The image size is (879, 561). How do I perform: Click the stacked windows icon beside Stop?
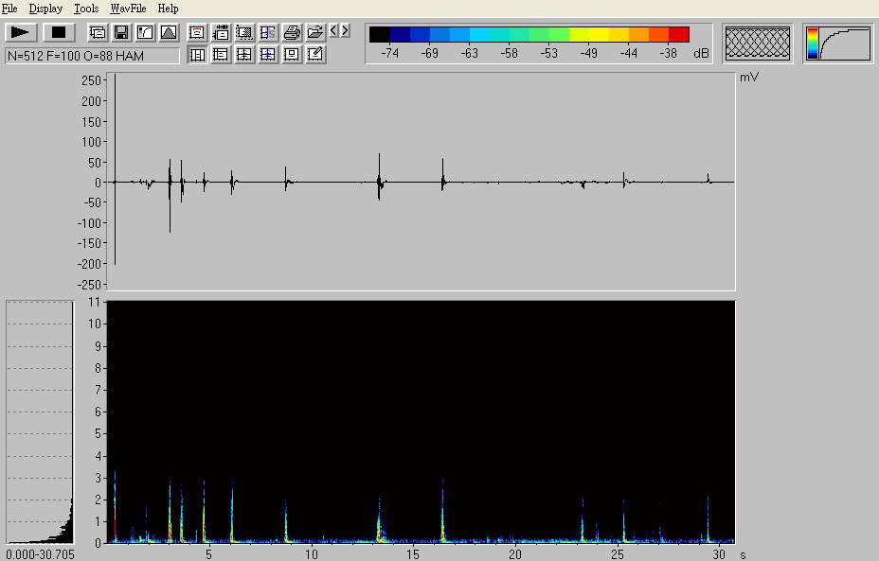pos(98,32)
